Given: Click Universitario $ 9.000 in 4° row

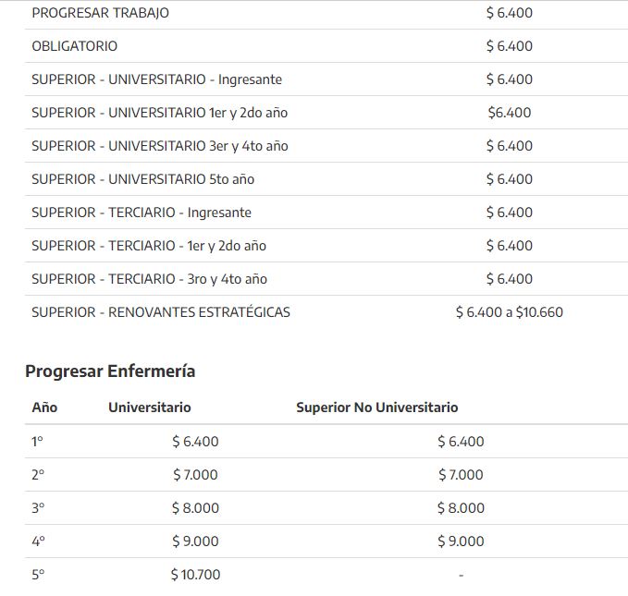Looking at the screenshot, I should pyautogui.click(x=195, y=541).
